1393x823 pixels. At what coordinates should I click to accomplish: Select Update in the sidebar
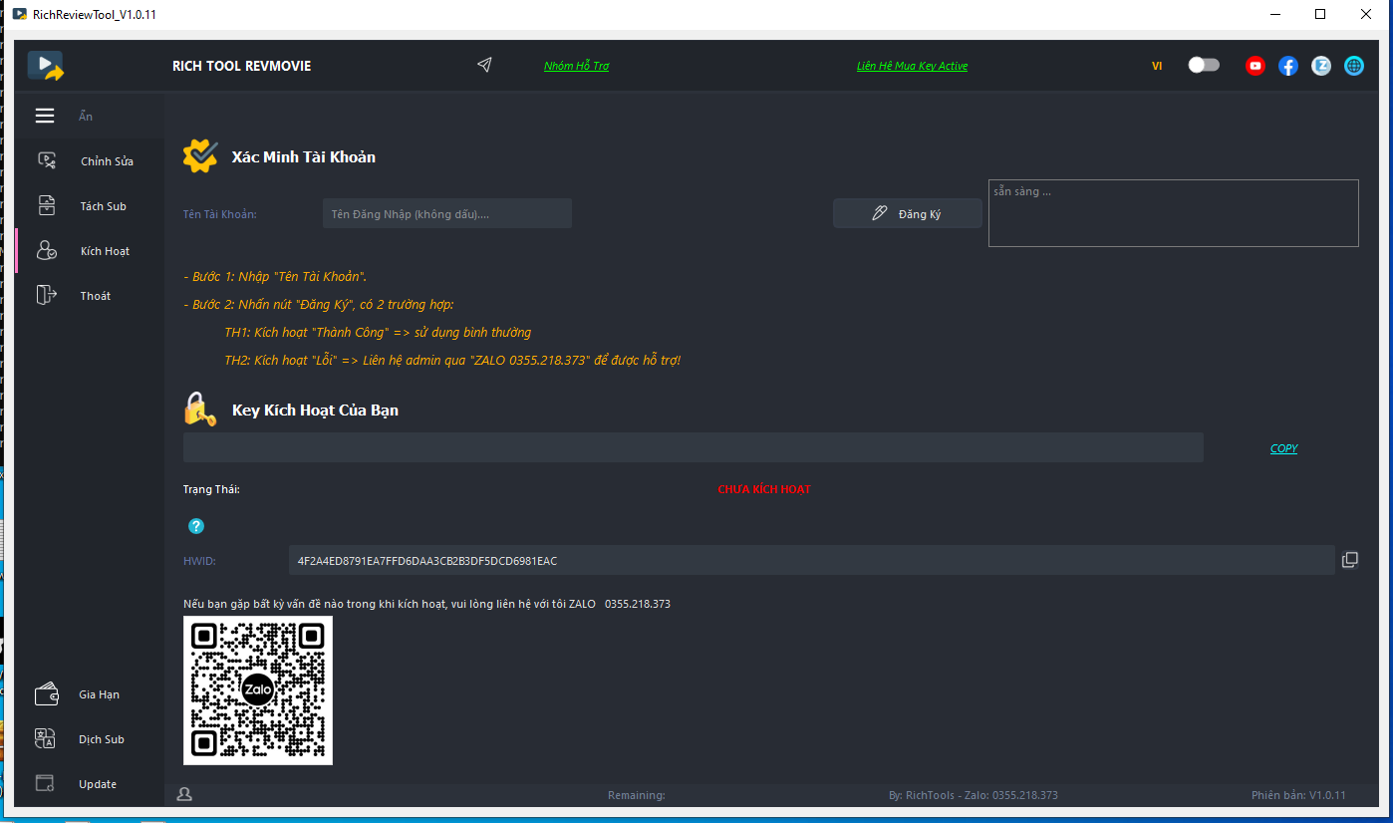[x=90, y=784]
